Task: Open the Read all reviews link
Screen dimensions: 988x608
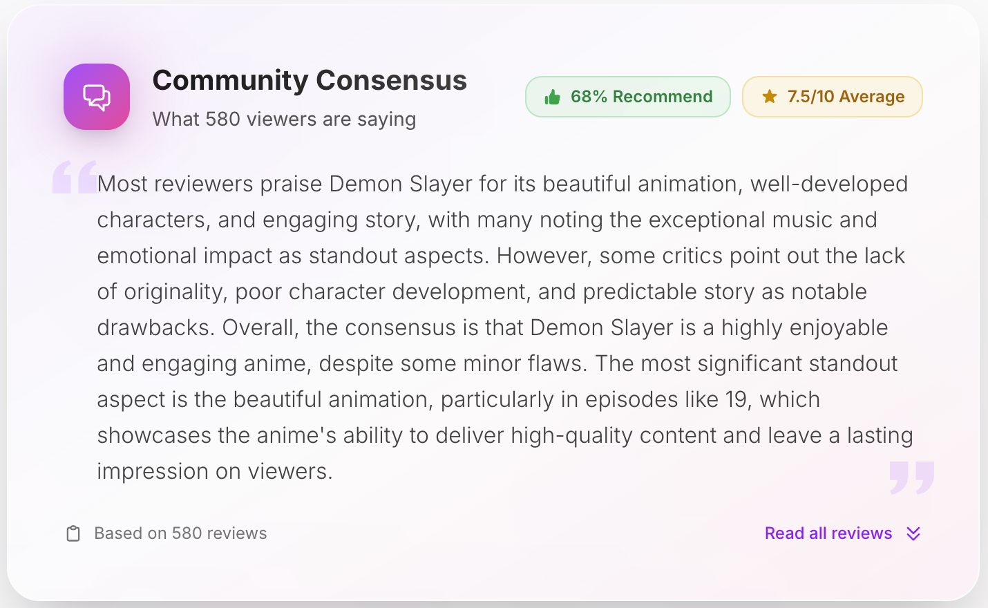Action: [x=828, y=533]
